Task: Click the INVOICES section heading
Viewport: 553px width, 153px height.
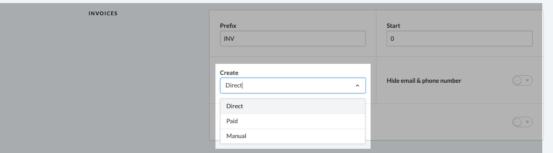Action: click(103, 13)
